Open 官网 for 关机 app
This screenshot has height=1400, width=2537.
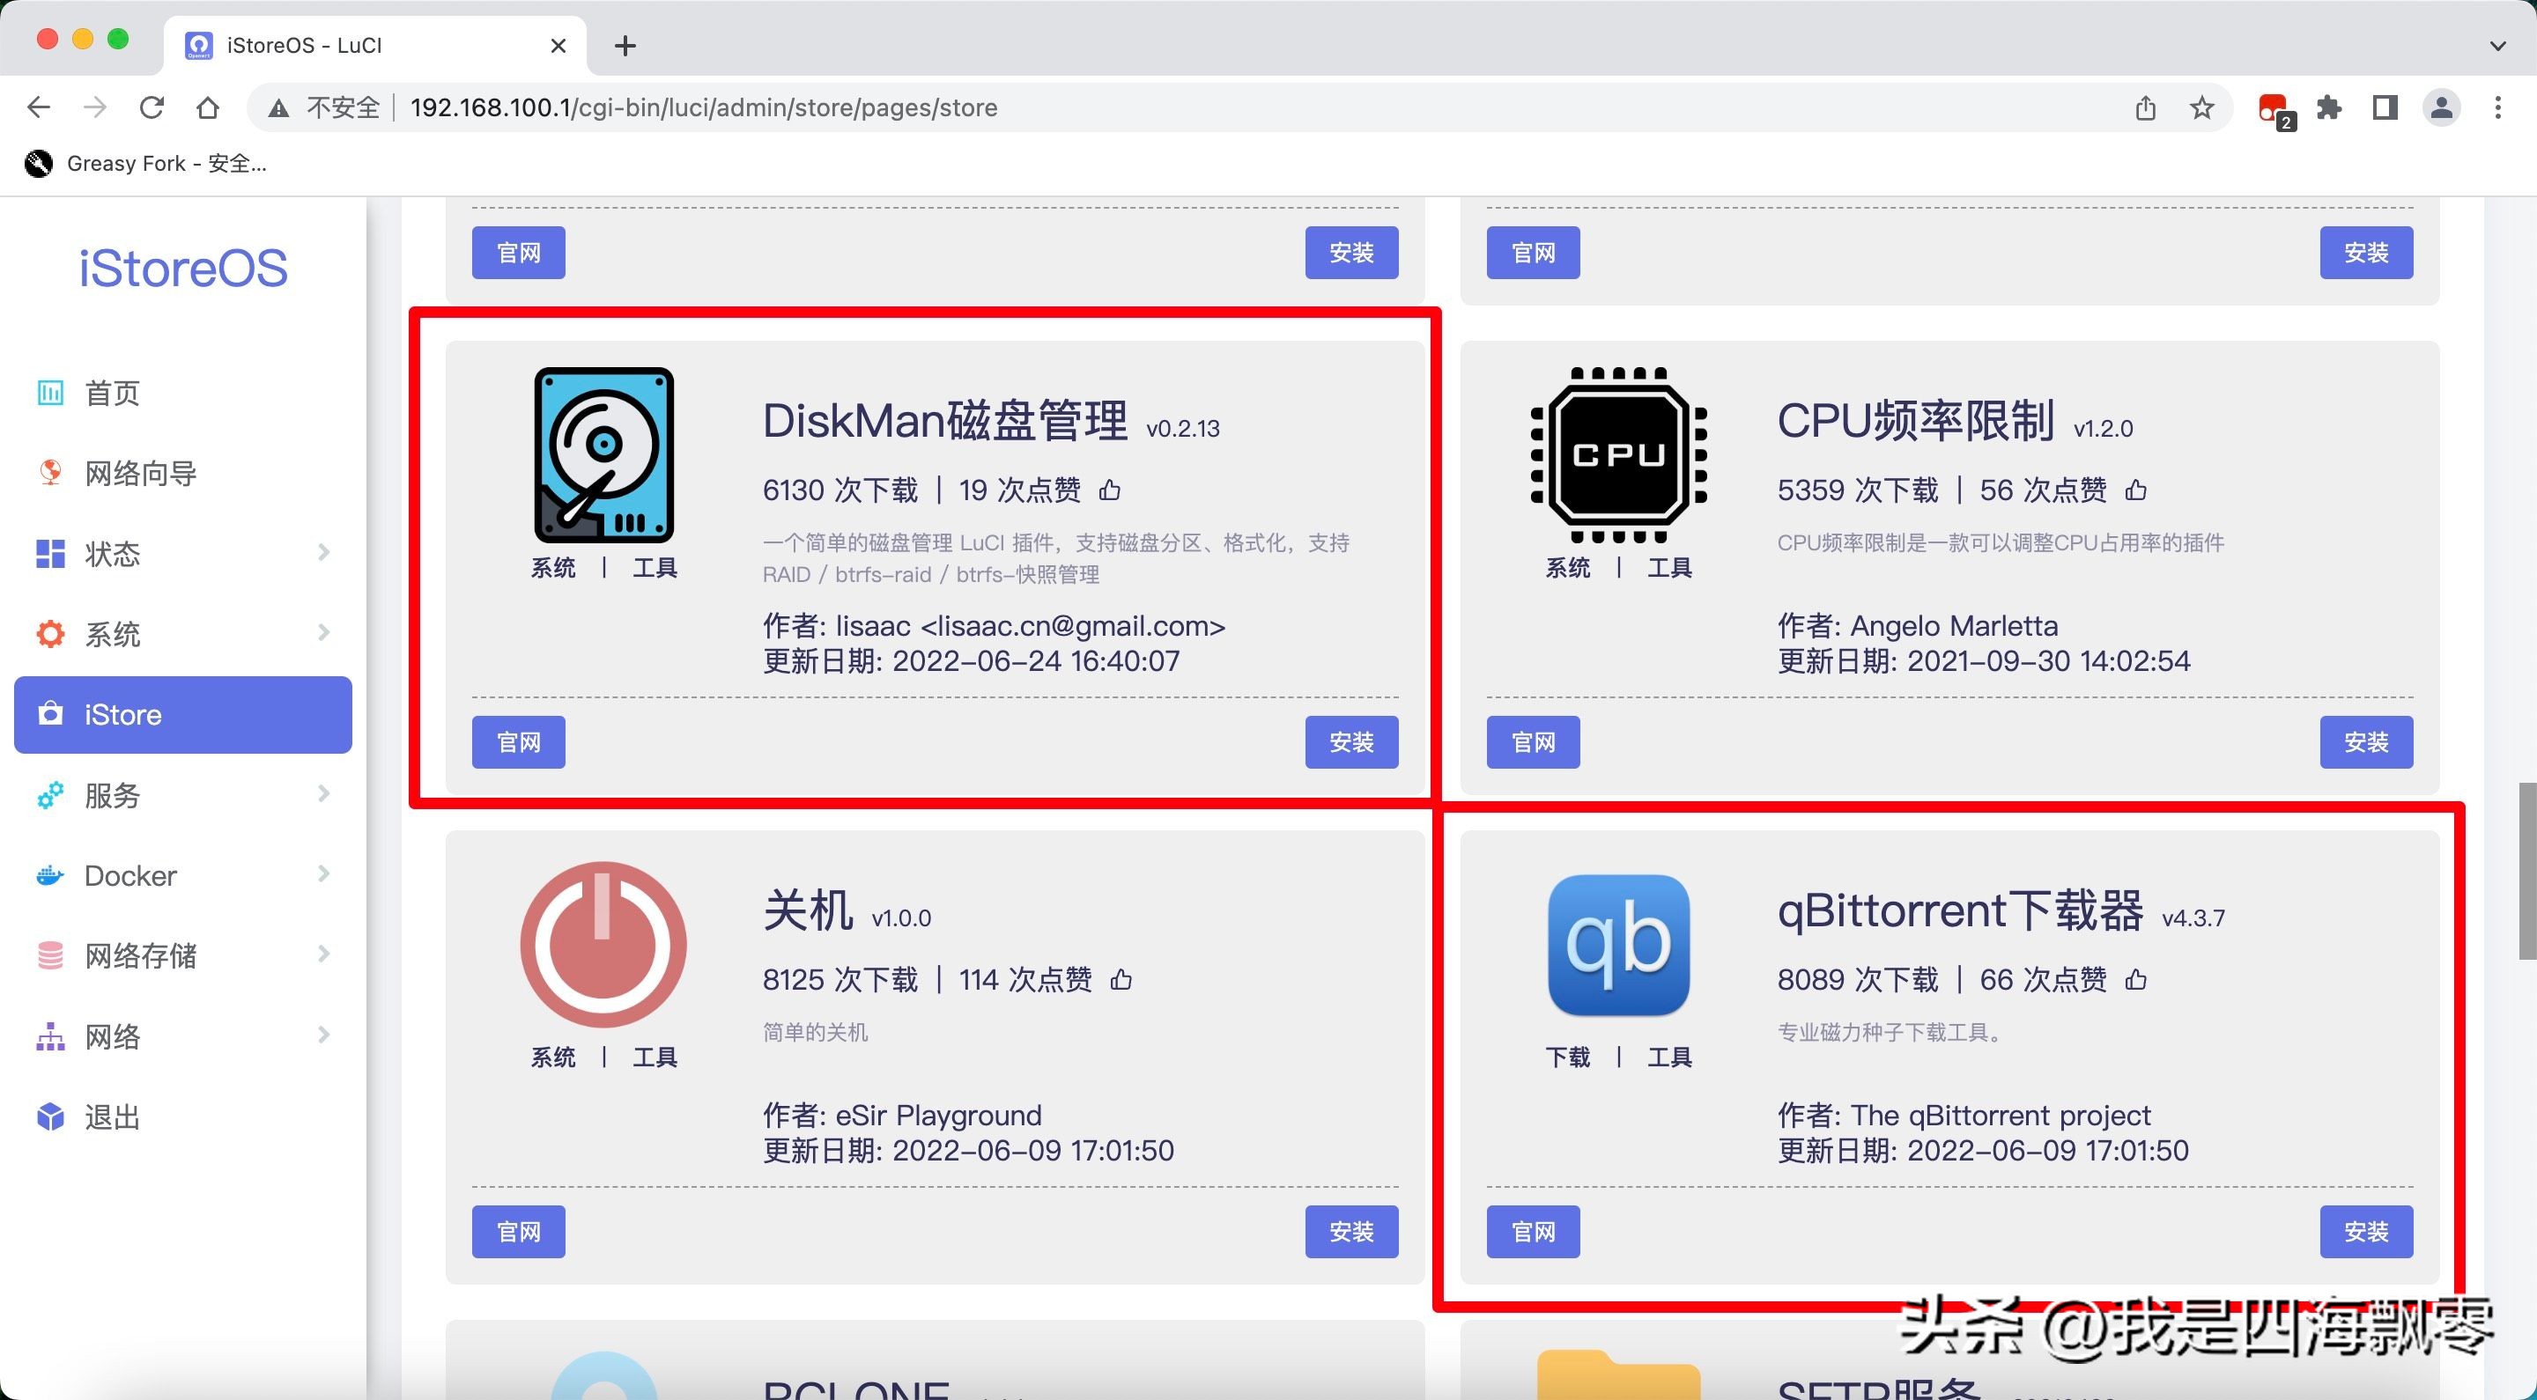coord(518,1232)
